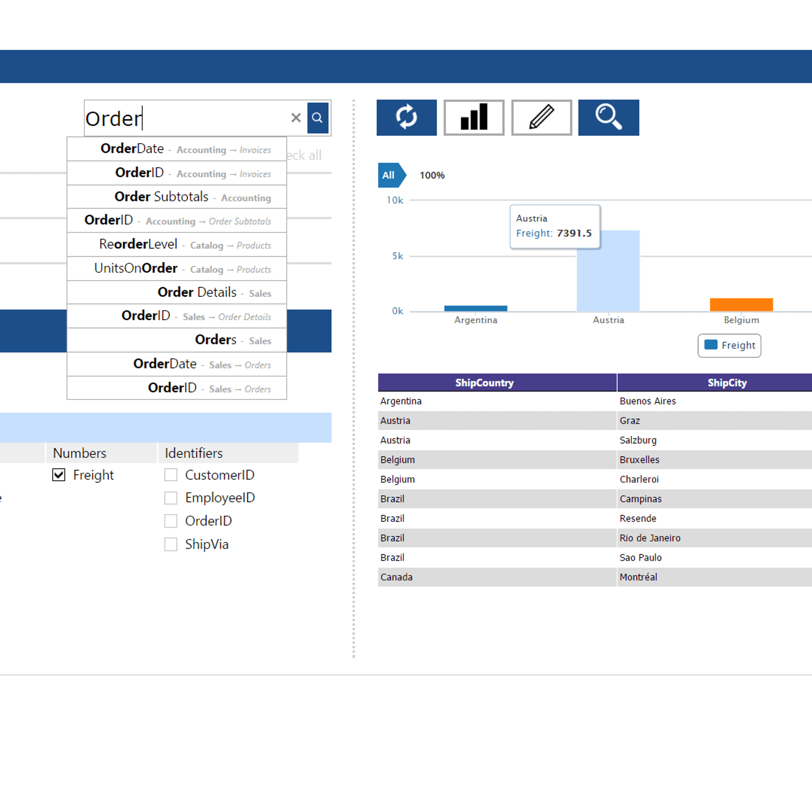812x812 pixels.
Task: Click the Canada country cell
Action: click(497, 577)
